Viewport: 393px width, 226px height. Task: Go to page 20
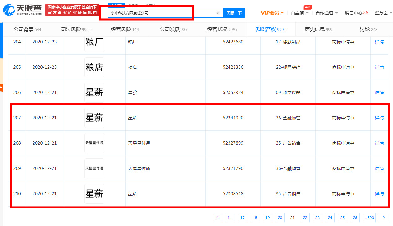[280, 218]
